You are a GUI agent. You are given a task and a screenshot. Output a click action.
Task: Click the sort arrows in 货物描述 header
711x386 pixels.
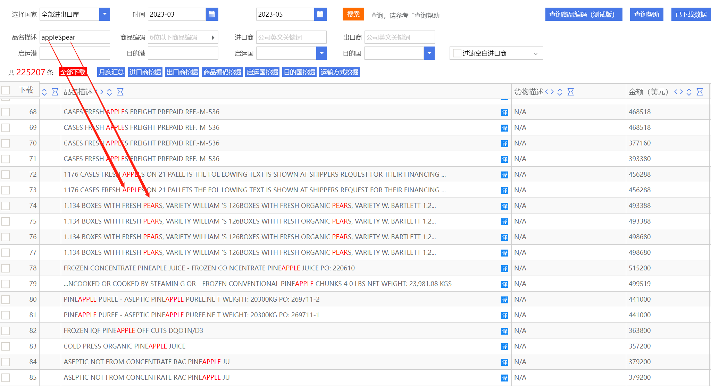coord(560,92)
